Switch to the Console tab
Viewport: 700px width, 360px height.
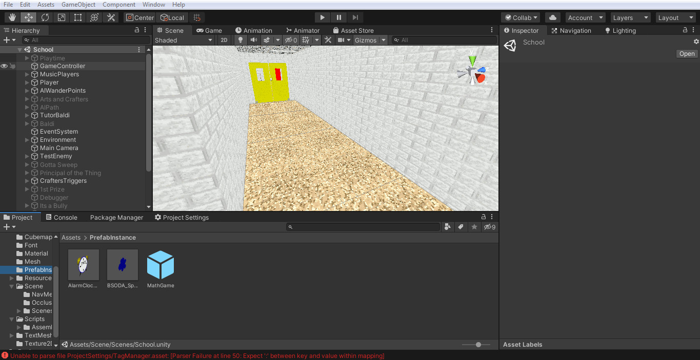pos(66,217)
